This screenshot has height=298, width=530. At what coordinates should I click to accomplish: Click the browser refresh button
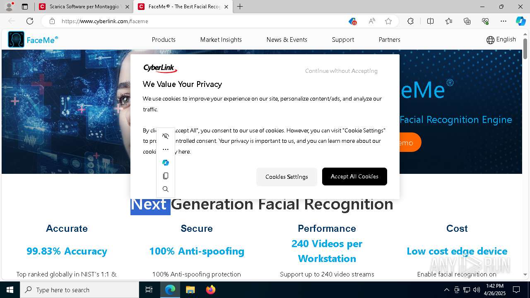(30, 21)
